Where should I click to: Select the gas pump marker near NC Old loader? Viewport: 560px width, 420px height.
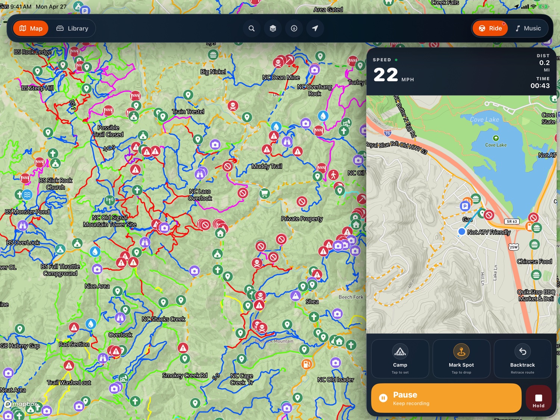click(x=307, y=365)
